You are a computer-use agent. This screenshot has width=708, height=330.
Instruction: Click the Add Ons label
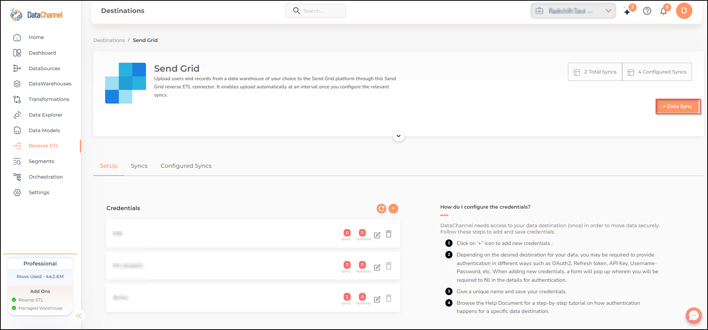click(x=40, y=291)
